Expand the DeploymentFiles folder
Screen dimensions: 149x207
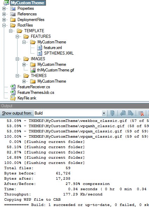pos(4,20)
